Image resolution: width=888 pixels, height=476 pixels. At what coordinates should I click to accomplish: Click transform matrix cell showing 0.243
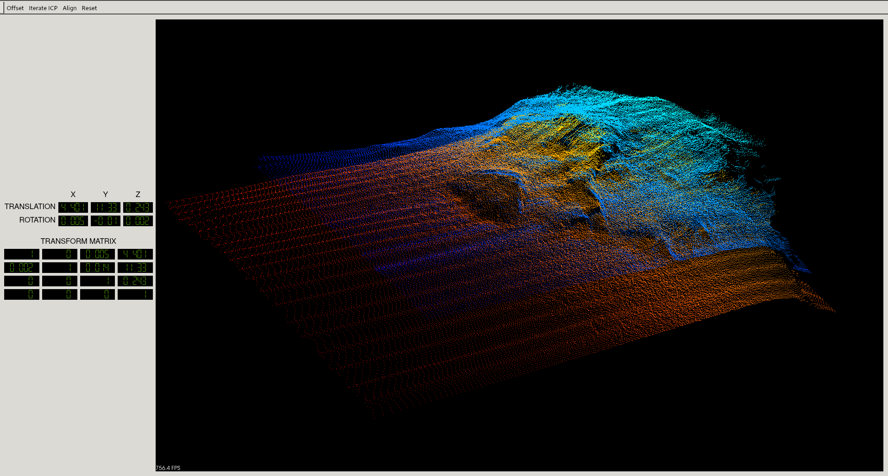(135, 281)
